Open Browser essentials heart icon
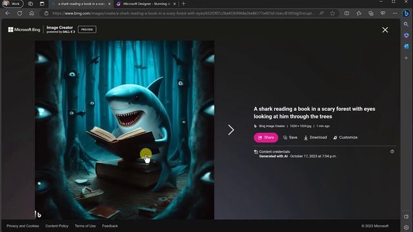 pos(383,13)
